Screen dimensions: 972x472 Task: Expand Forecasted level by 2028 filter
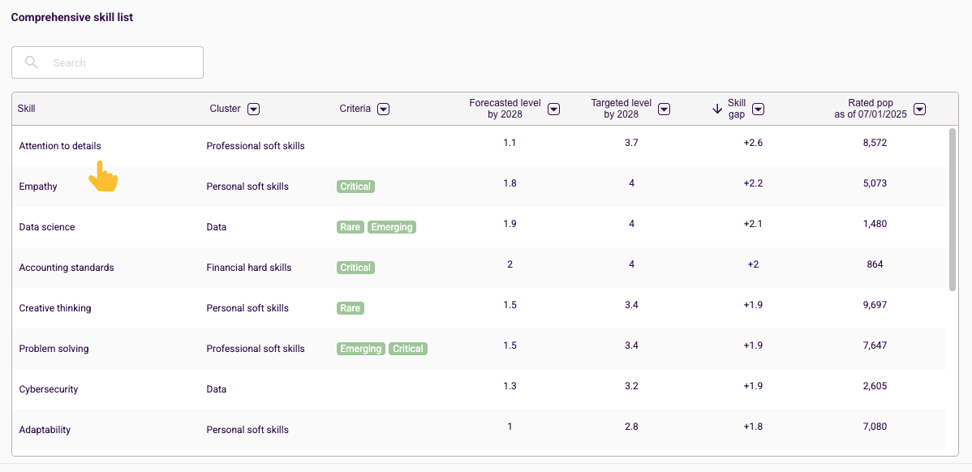(x=554, y=109)
